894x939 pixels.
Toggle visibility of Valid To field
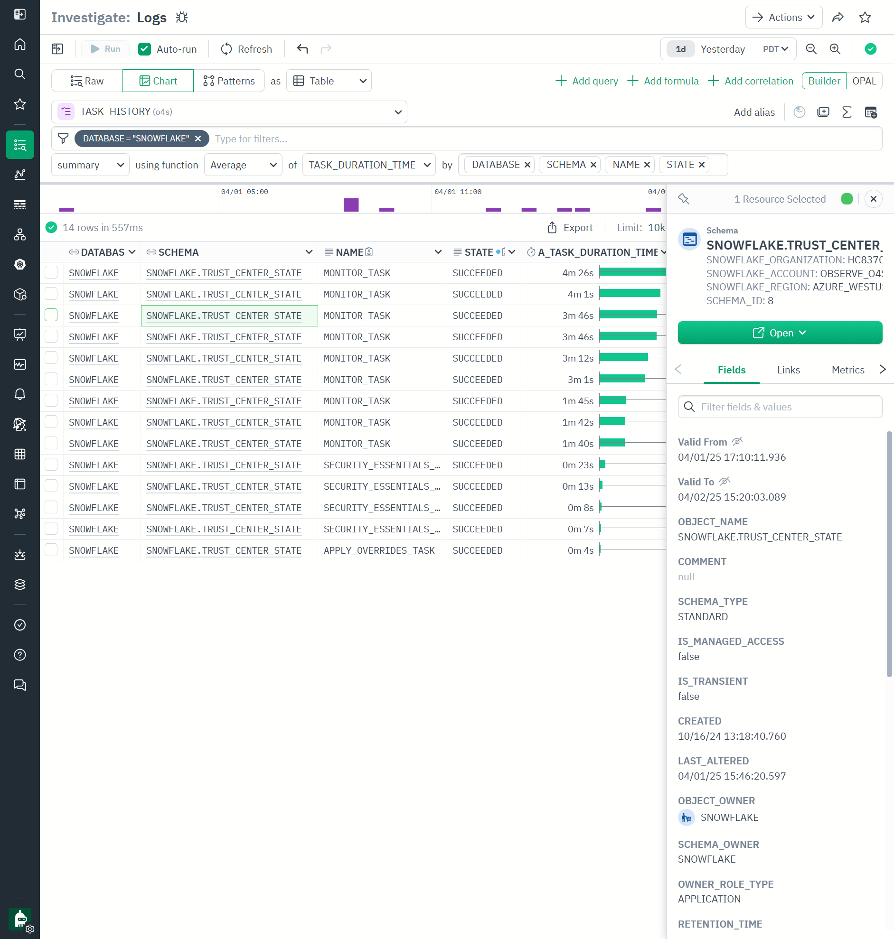click(725, 482)
